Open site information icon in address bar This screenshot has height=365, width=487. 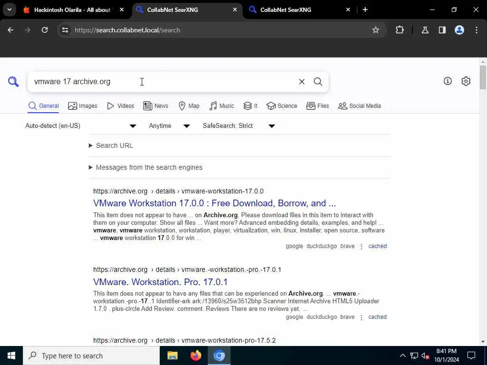click(x=65, y=30)
